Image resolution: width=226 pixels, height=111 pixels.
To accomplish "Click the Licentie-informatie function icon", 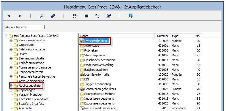I will coord(82,74).
